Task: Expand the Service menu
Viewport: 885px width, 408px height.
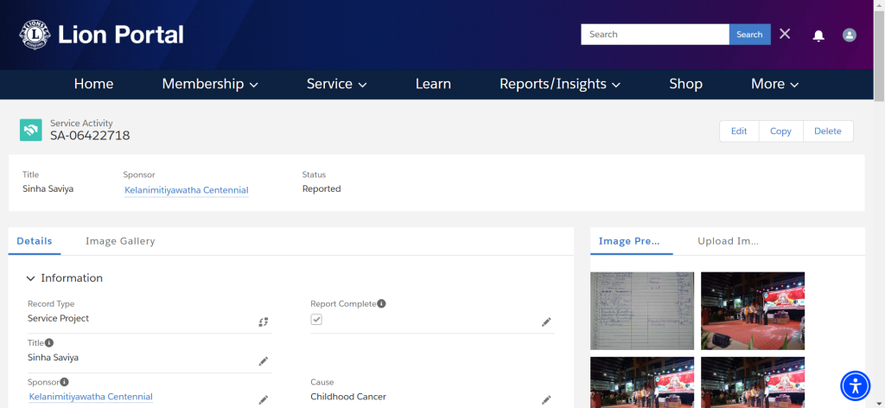Action: (x=336, y=84)
